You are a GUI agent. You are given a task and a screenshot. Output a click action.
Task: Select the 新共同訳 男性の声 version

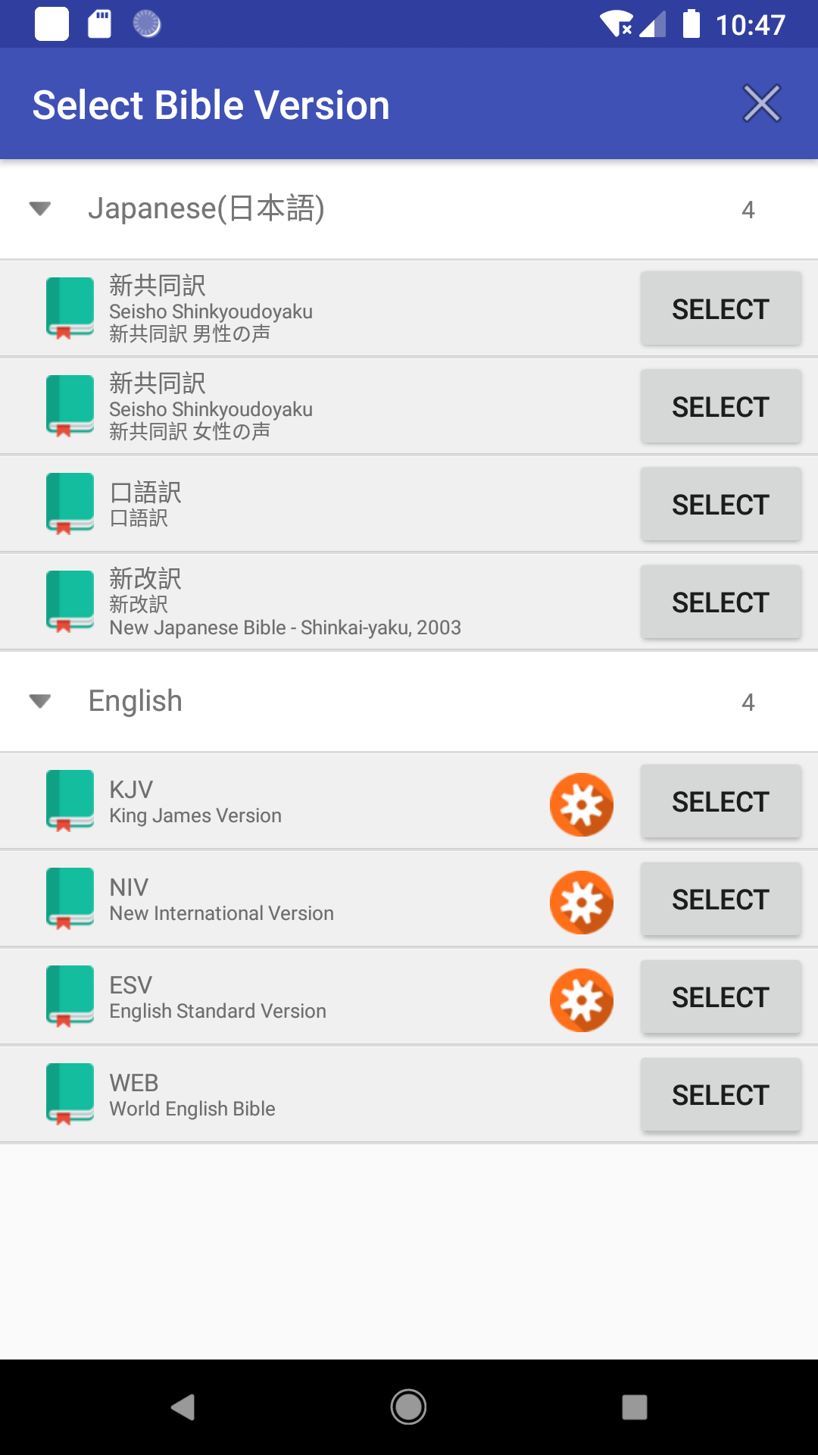click(720, 308)
